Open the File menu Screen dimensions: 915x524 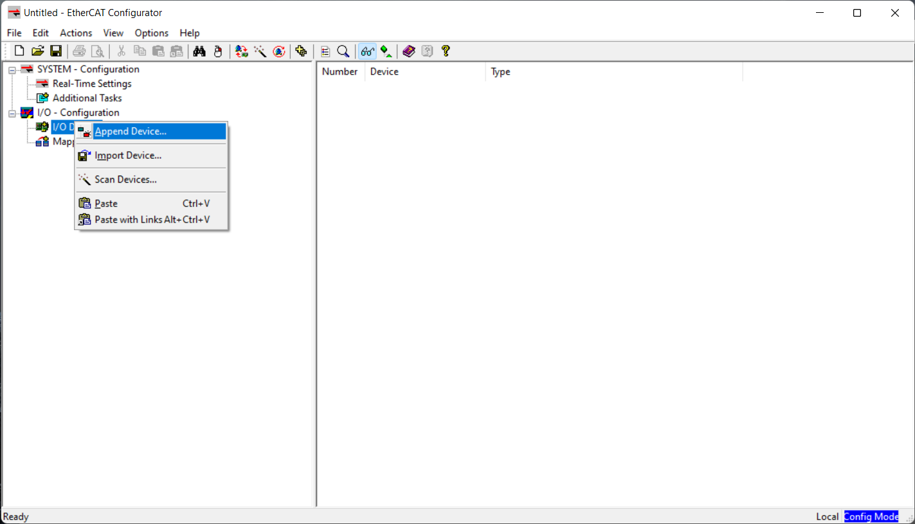(14, 33)
